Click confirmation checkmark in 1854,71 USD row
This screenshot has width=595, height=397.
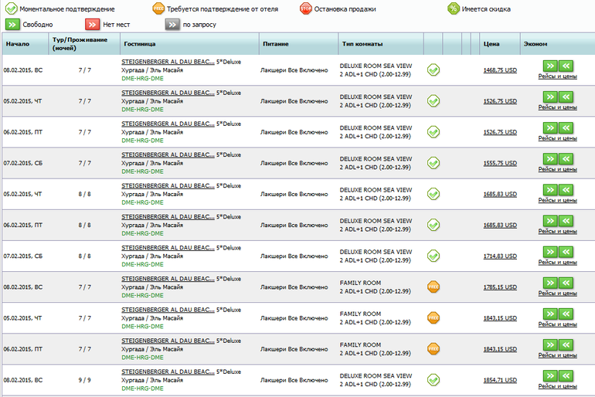click(x=433, y=379)
